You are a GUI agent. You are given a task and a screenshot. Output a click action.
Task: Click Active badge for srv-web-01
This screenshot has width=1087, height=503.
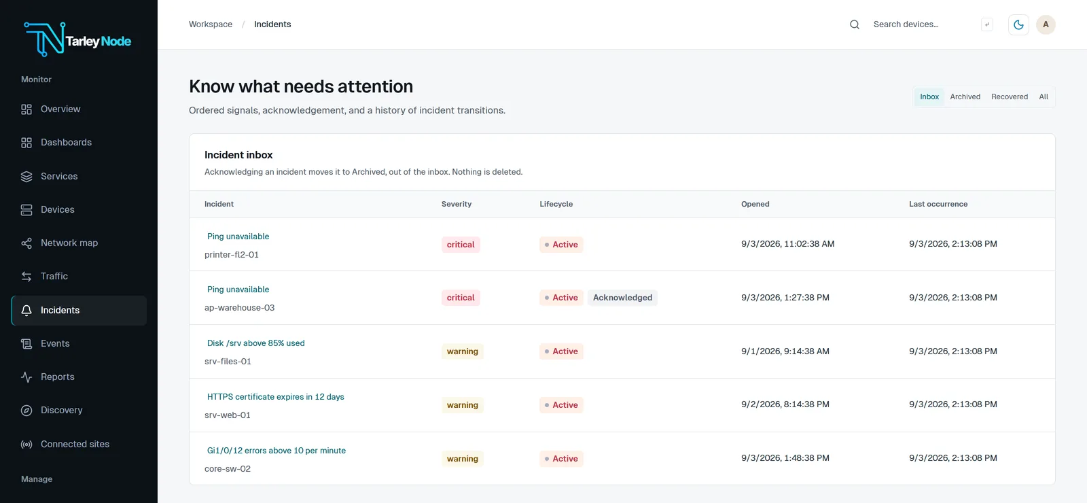tap(561, 405)
